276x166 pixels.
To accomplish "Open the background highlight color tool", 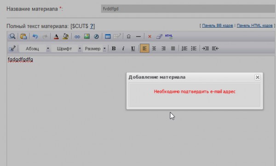I will tap(66, 36).
